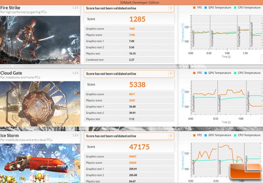The height and width of the screenshot is (183, 263).
Task: Click 'For high performance gaming PCs' subtitle
Action: [x=24, y=12]
